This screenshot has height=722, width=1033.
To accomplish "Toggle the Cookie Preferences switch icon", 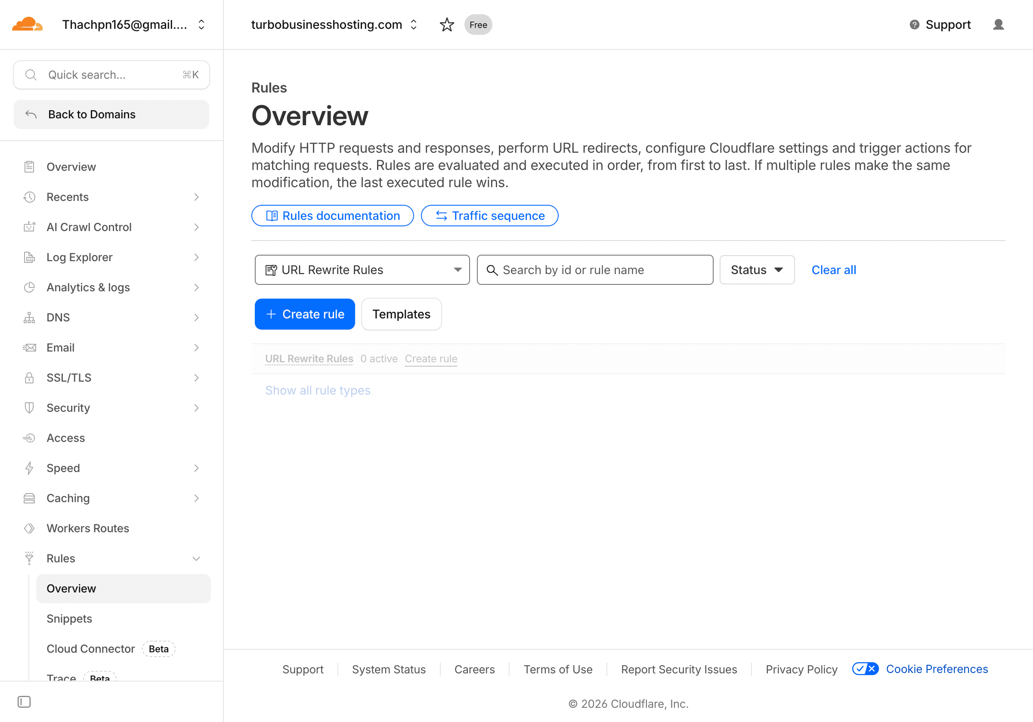I will pyautogui.click(x=865, y=669).
